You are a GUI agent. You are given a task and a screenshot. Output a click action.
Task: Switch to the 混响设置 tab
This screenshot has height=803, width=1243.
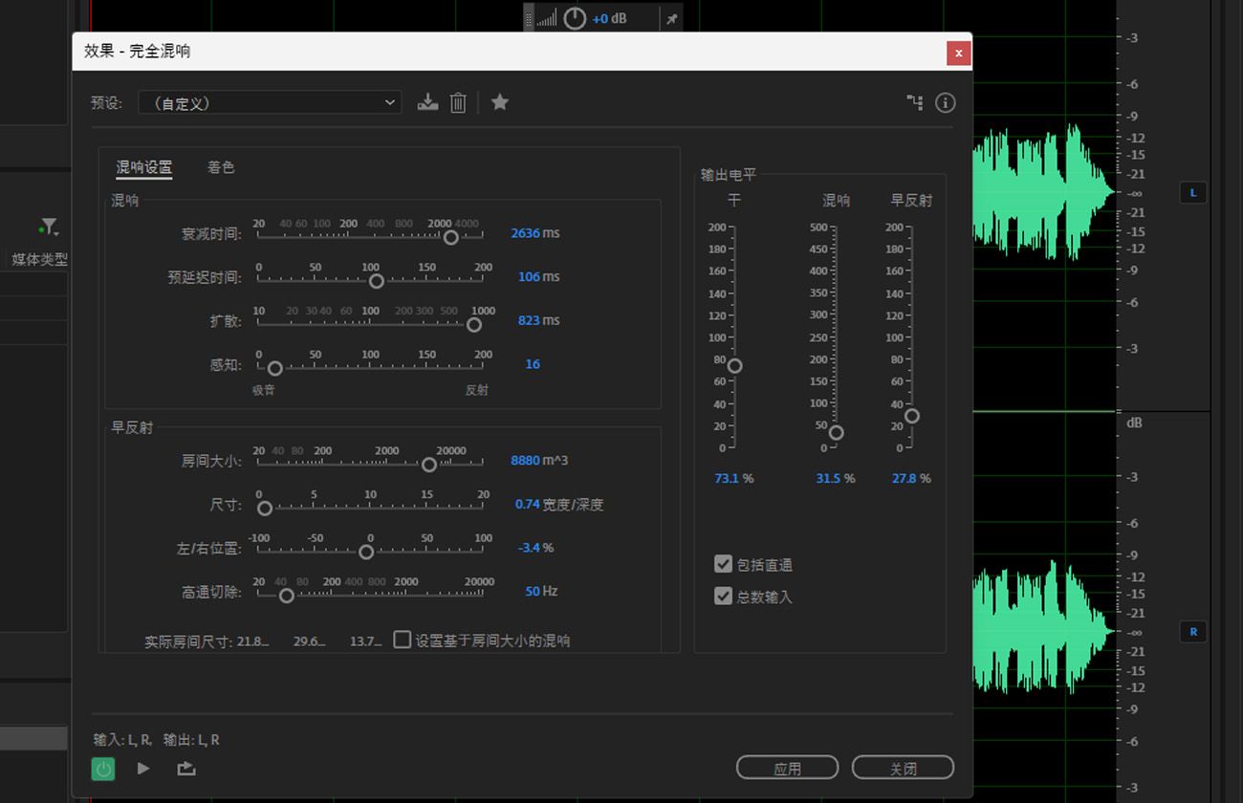(144, 167)
